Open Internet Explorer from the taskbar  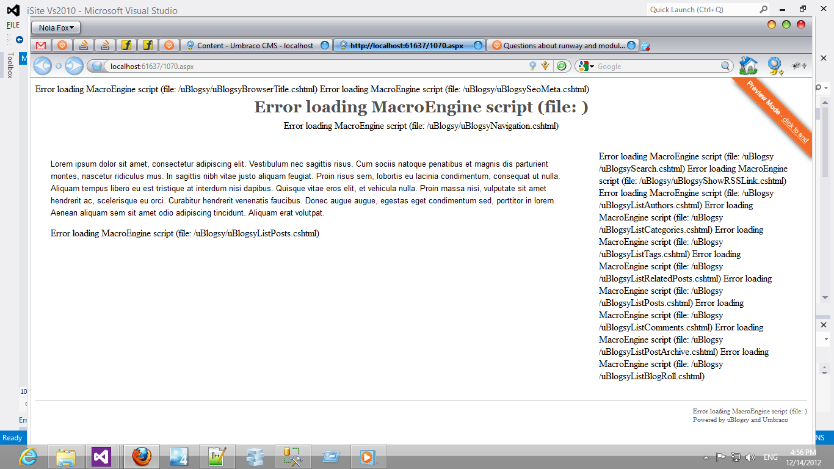(x=28, y=457)
